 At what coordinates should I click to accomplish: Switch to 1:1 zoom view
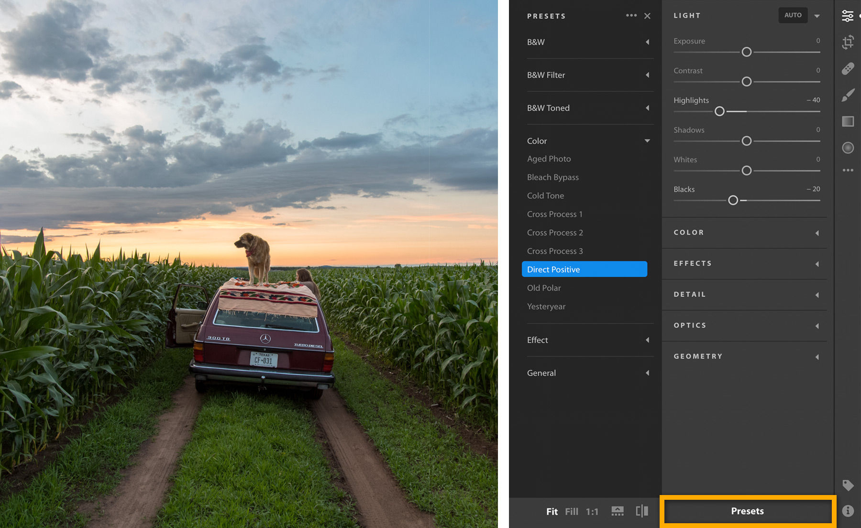coord(592,511)
